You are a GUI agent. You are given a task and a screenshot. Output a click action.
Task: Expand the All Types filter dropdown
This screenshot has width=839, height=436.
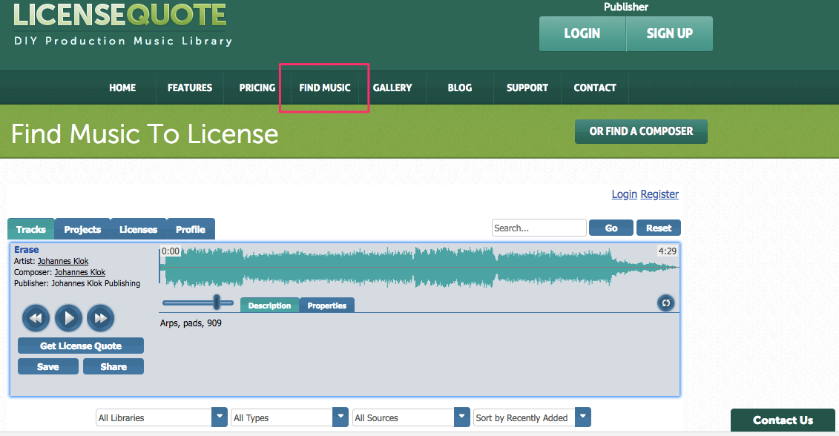[x=340, y=417]
